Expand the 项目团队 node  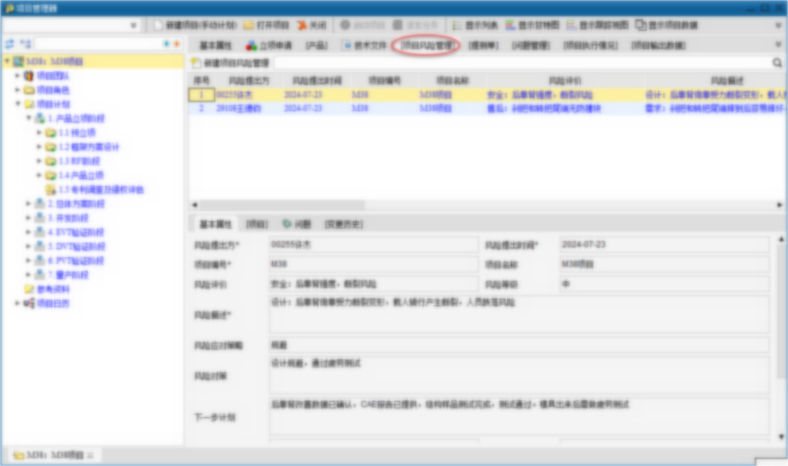coord(17,75)
